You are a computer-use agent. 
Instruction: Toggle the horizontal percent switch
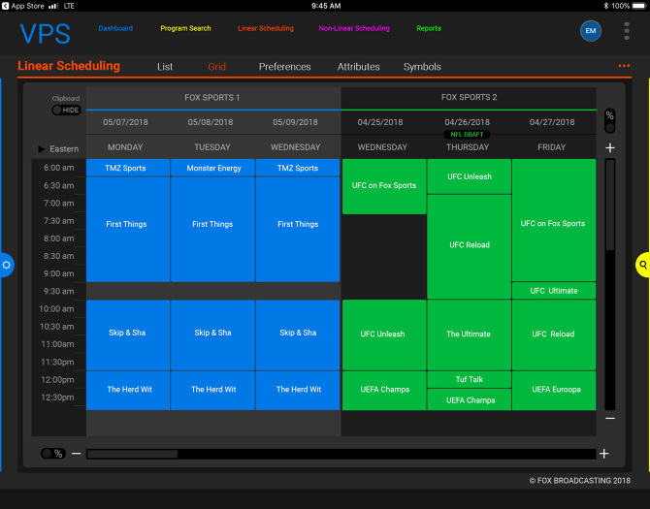coord(53,454)
